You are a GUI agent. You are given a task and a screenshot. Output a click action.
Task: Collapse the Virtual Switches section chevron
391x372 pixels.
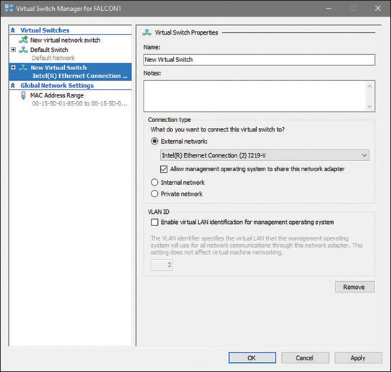point(13,30)
